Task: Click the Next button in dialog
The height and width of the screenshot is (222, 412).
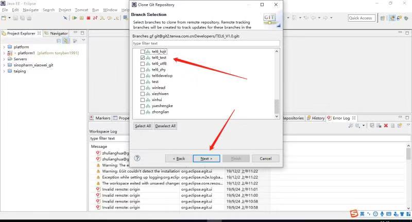Action: pos(207,159)
